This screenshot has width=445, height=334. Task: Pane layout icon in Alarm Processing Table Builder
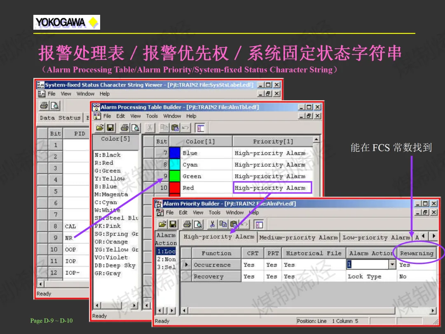pos(200,128)
